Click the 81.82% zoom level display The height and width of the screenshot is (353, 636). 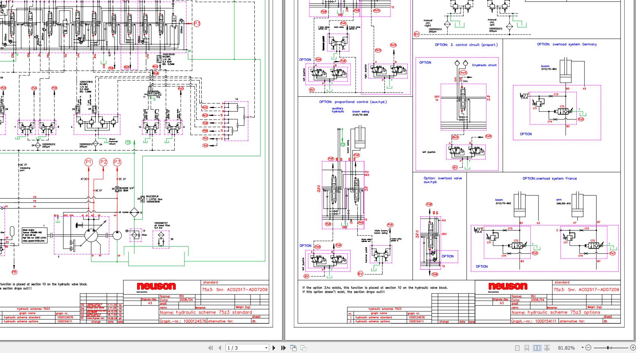coord(566,348)
